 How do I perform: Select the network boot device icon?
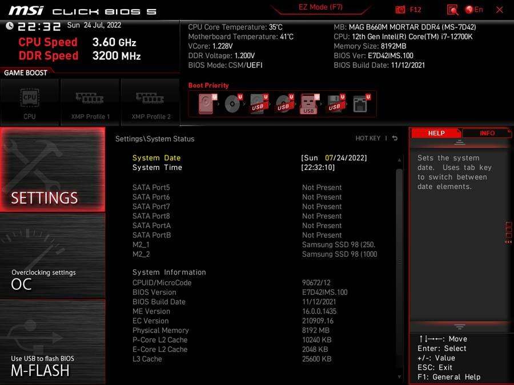click(x=362, y=104)
